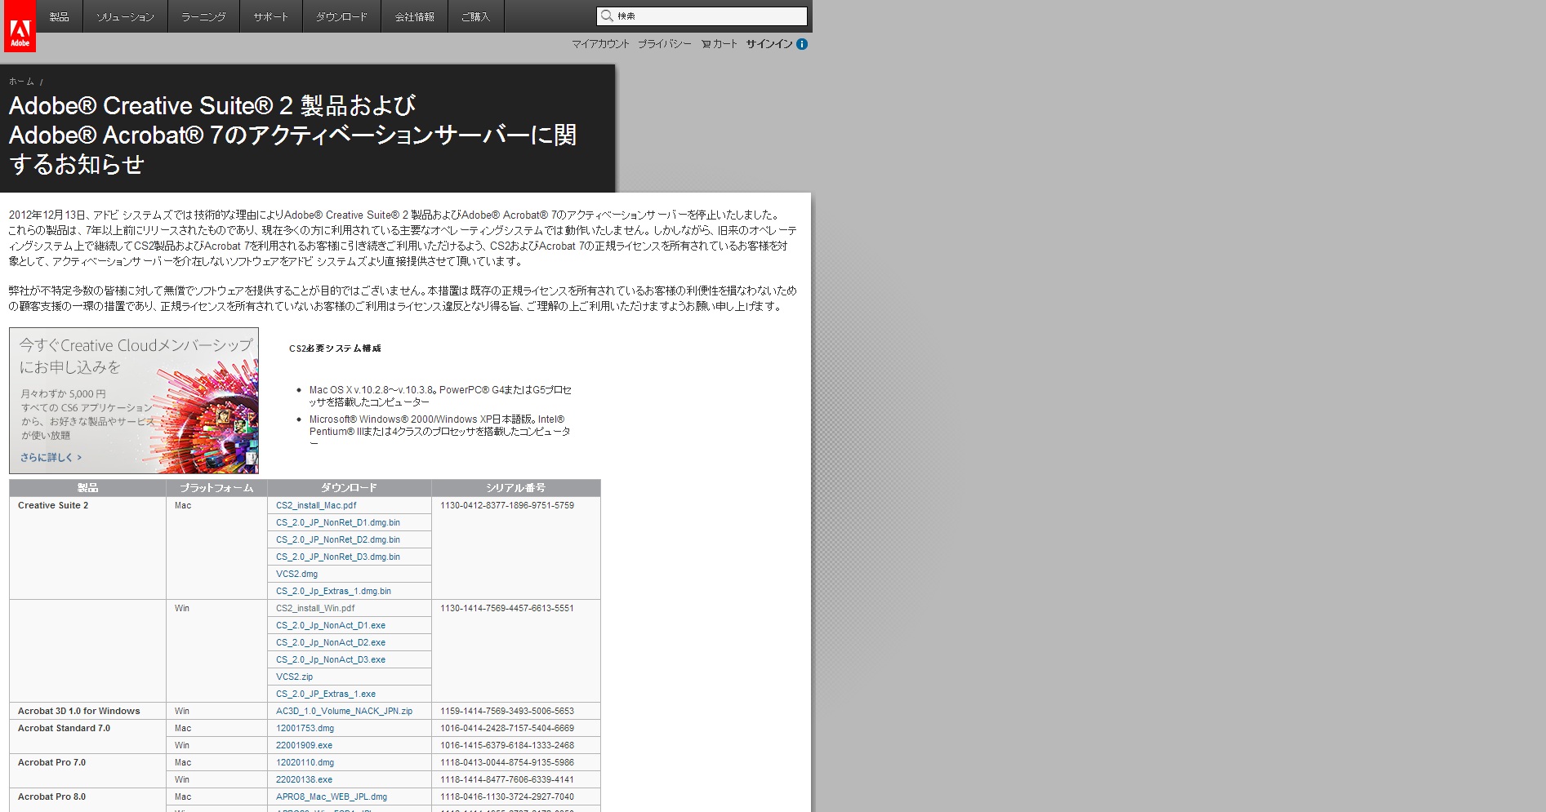Image resolution: width=1546 pixels, height=812 pixels.
Task: Open the サポート navigation menu
Action: [x=271, y=16]
